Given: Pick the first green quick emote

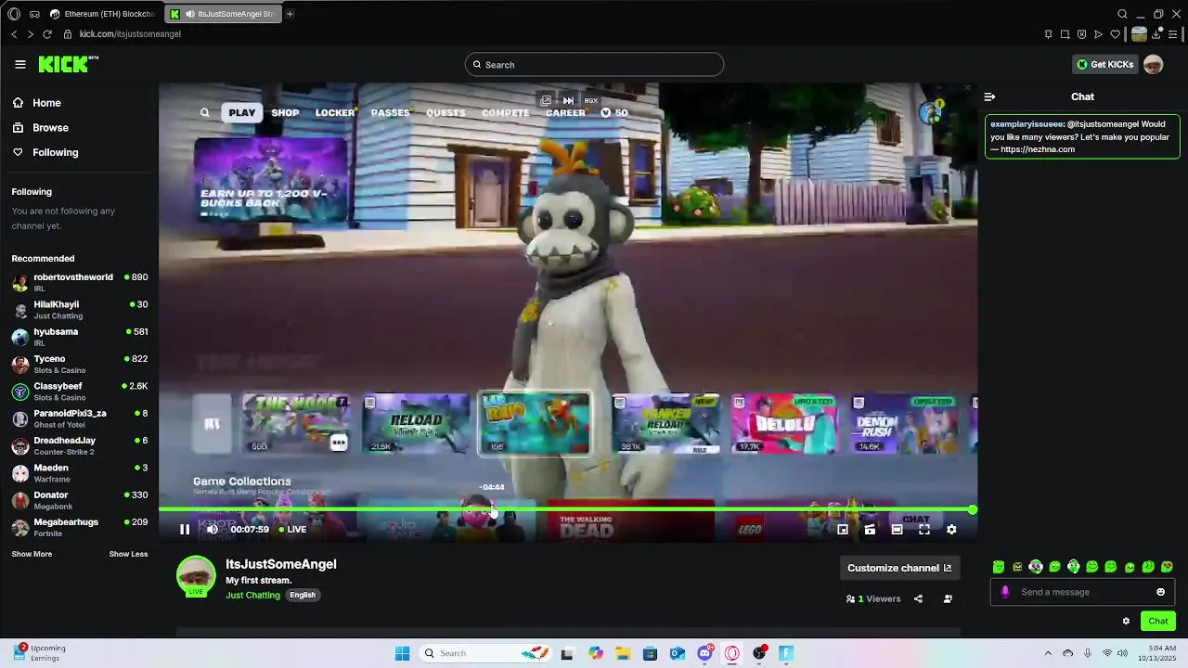Looking at the screenshot, I should pos(999,566).
